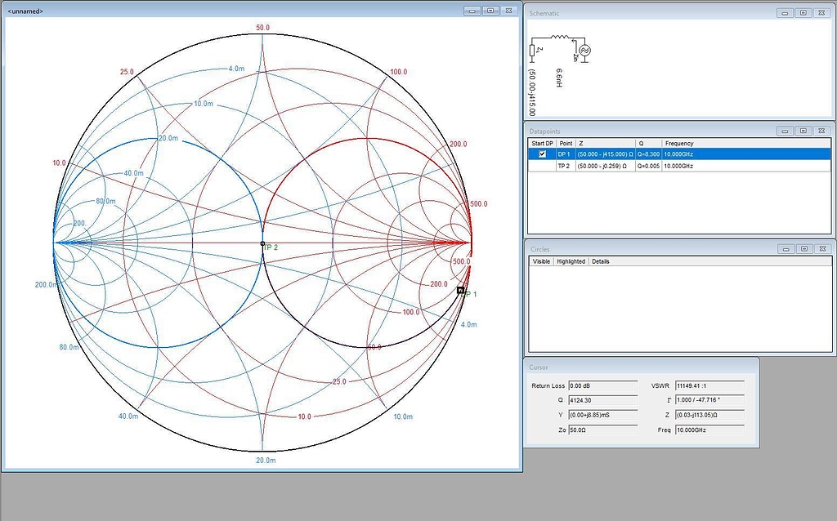Viewport: 837px width, 521px height.
Task: Click the Z column header in Datapoints
Action: pos(580,144)
